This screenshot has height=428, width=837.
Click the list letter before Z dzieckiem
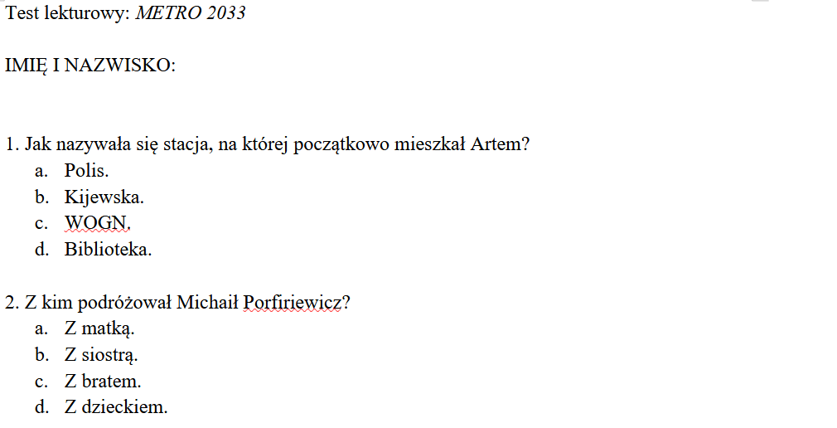tap(40, 407)
